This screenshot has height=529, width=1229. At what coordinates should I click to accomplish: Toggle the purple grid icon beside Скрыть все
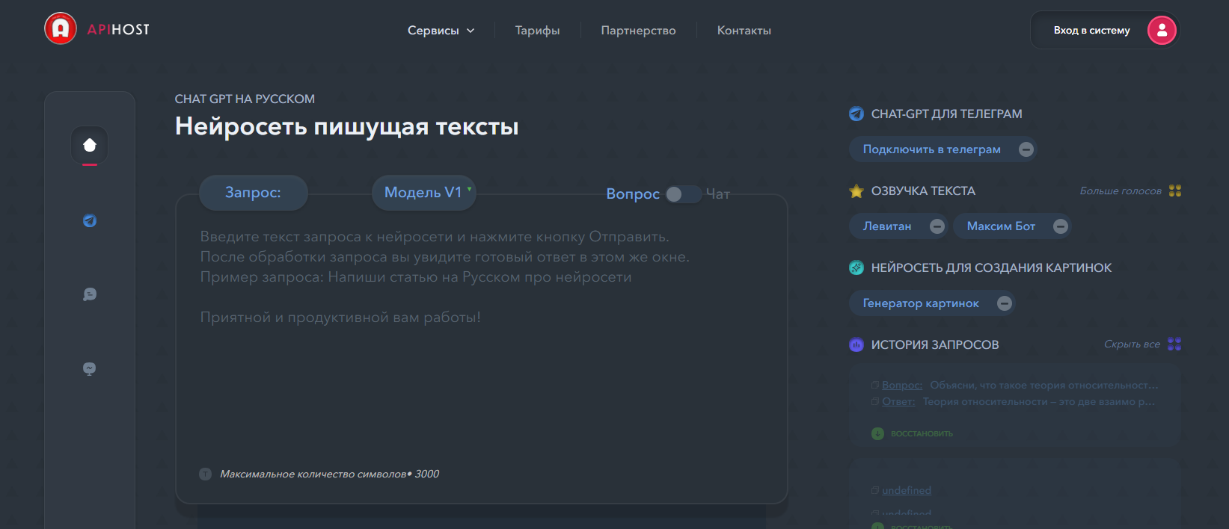tap(1174, 344)
